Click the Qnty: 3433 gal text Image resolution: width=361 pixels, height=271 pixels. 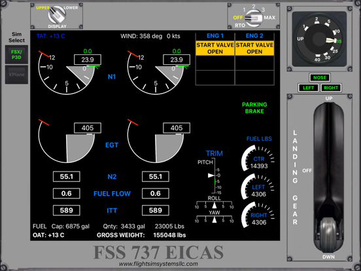tap(124, 226)
